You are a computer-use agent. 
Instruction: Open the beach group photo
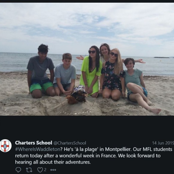tap(87, 59)
